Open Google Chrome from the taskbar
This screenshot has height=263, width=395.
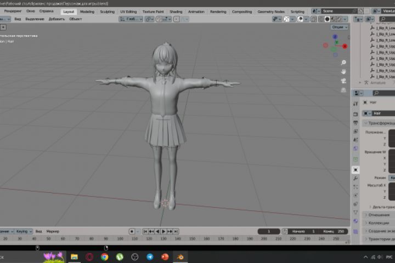pyautogui.click(x=105, y=257)
